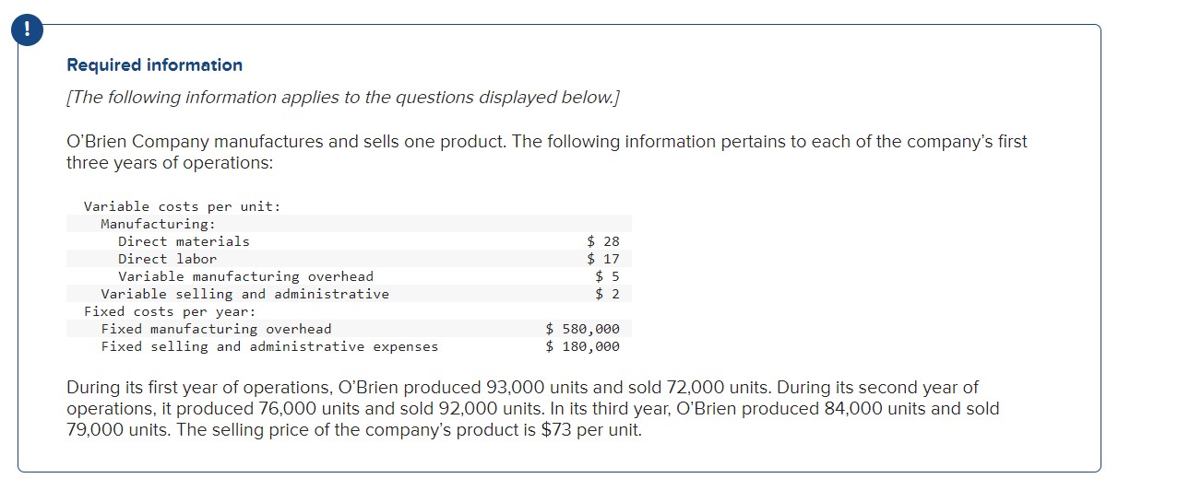Click the "Fixed manufacturing overhead" label
This screenshot has height=490, width=1178.
[216, 329]
